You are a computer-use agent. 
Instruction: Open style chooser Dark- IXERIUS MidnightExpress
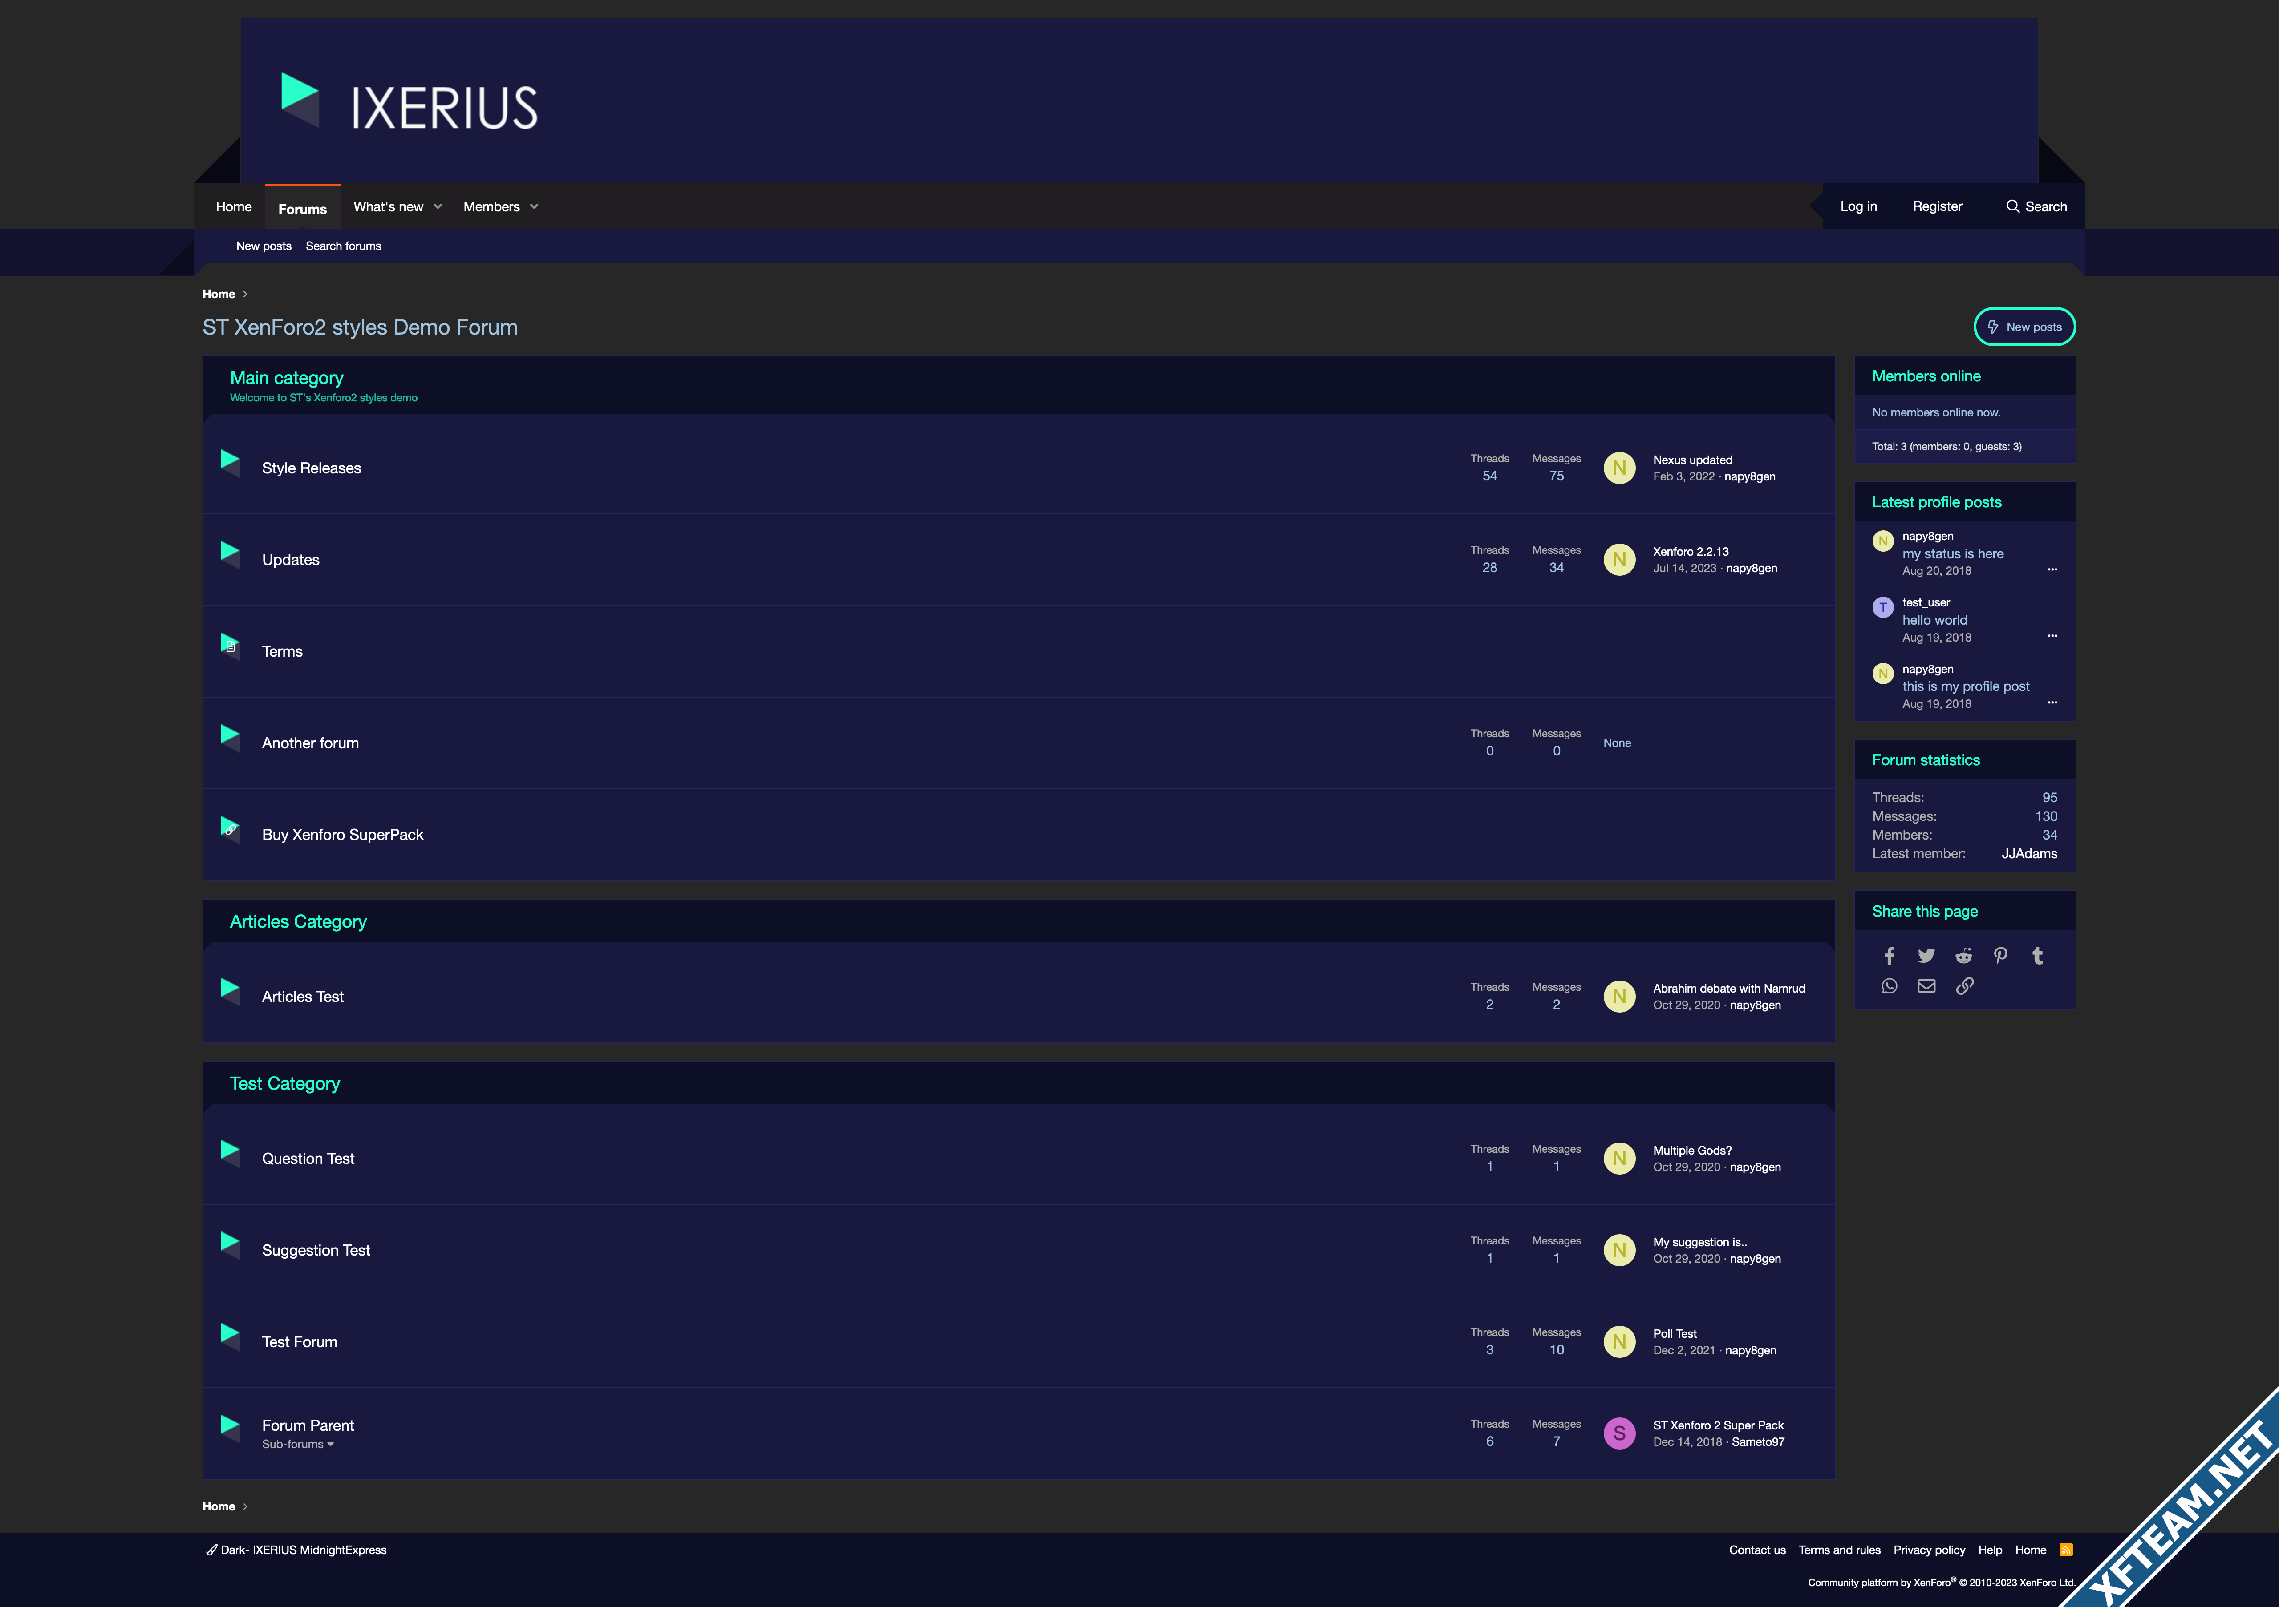click(296, 1550)
